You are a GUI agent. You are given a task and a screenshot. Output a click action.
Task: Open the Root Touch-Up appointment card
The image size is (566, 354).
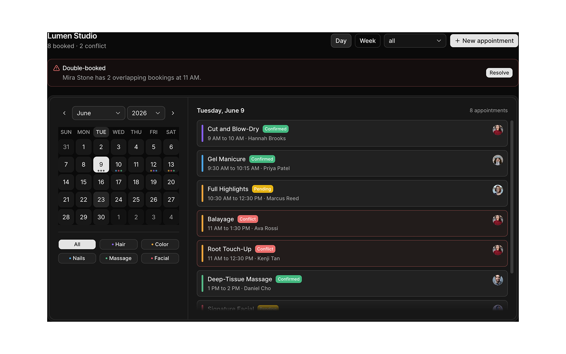tap(352, 253)
